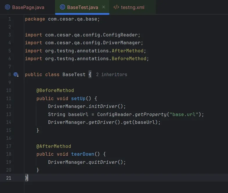The width and height of the screenshot is (228, 193).
Task: Click the package declaration com.cesar.qa.base
Action: [x=72, y=19]
